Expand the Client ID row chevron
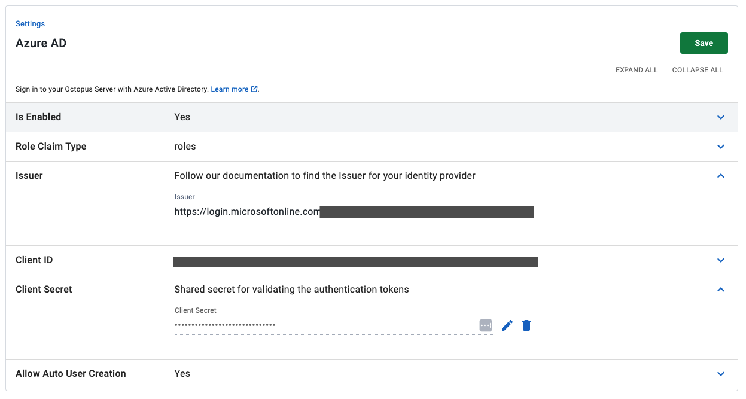The height and width of the screenshot is (399, 746). click(721, 260)
